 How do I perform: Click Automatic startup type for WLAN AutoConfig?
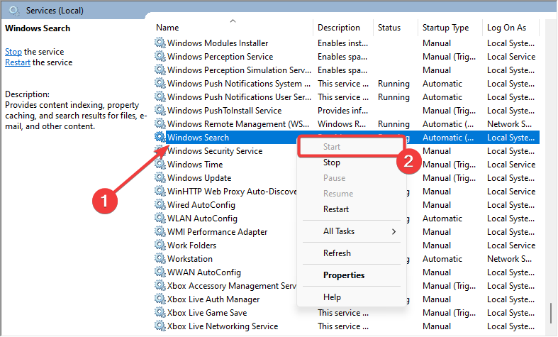442,219
